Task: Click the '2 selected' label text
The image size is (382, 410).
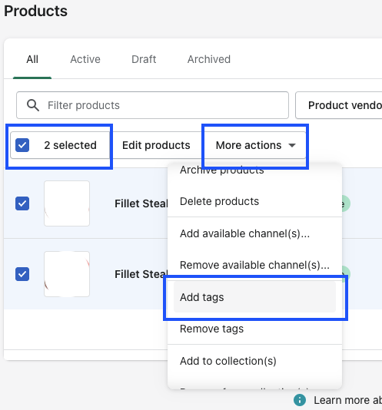Action: [71, 145]
